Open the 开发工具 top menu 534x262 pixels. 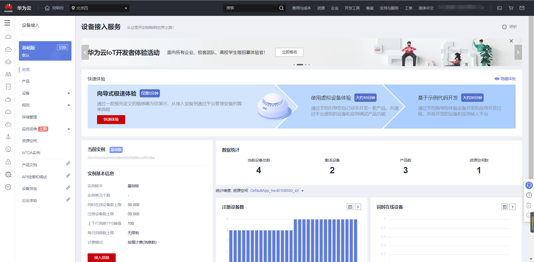click(352, 8)
